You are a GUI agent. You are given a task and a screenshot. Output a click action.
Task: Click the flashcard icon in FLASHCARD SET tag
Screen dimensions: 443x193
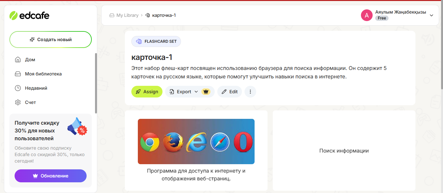click(139, 41)
